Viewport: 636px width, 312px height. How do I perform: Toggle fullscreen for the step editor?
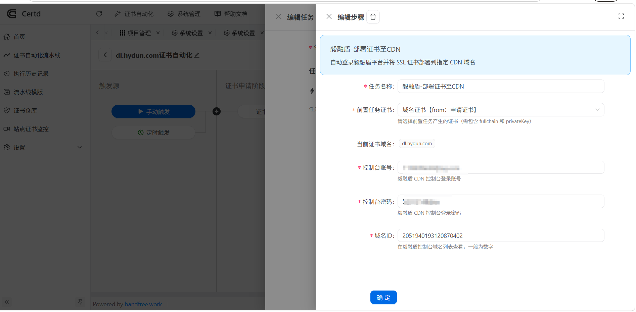pyautogui.click(x=621, y=16)
